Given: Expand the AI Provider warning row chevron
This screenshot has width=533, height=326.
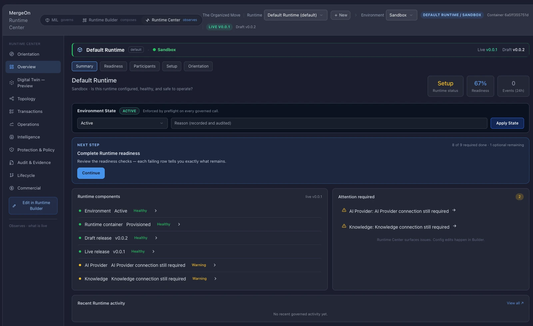Looking at the screenshot, I should coord(215,265).
